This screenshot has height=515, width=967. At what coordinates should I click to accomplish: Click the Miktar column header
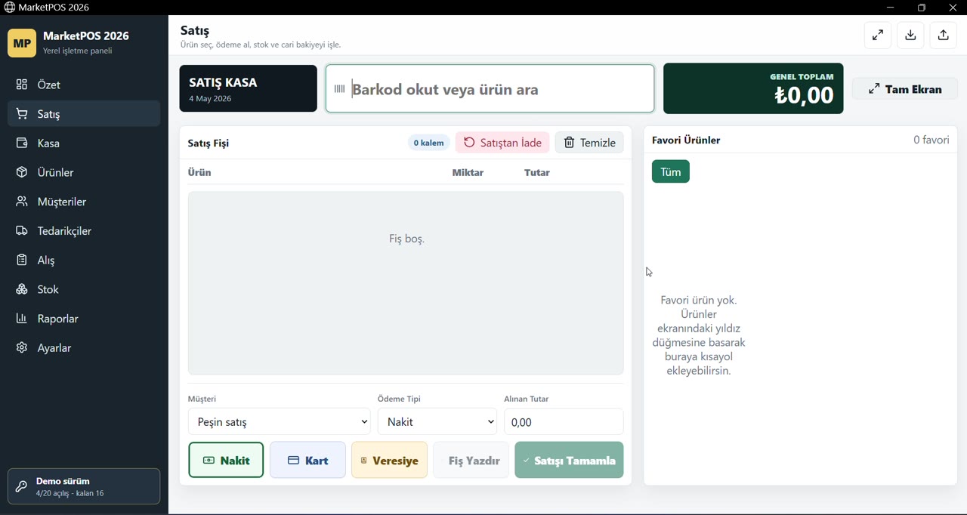468,173
